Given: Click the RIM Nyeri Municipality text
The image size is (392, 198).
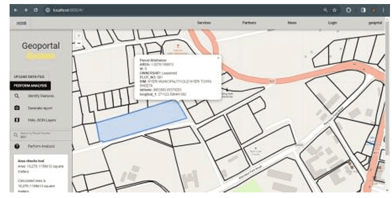Looking at the screenshot, I should point(175,83).
